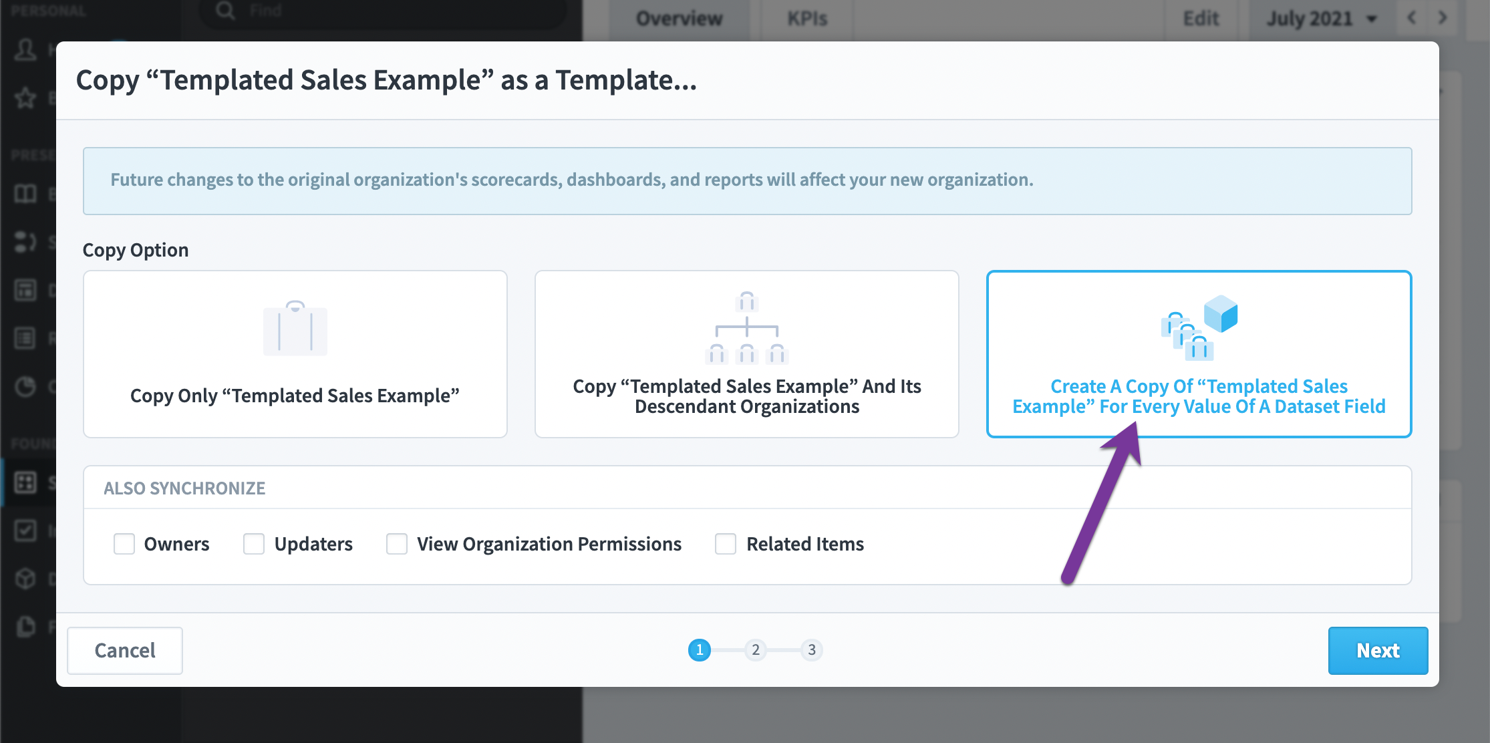Jump to step 2 in wizard progress
The image size is (1490, 743).
click(x=756, y=649)
